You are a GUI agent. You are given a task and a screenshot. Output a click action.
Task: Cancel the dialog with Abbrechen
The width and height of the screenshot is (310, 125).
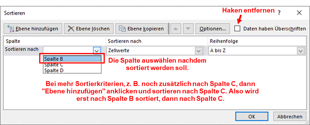(x=290, y=116)
